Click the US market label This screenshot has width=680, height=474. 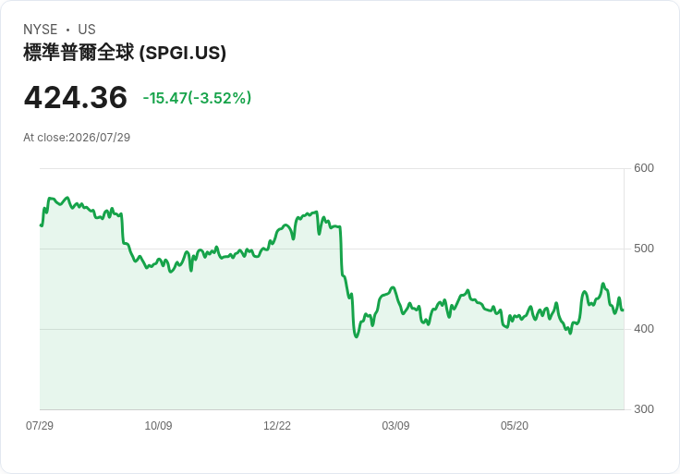tap(87, 30)
